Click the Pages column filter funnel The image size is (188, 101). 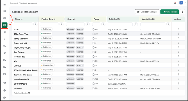click(103, 24)
